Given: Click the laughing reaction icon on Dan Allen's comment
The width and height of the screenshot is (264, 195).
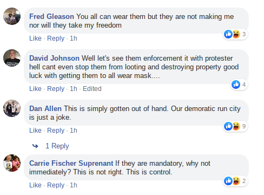Looking at the screenshot, I should click(236, 126).
